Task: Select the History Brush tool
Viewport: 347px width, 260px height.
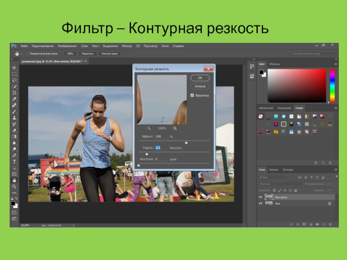Action: pos(14,124)
